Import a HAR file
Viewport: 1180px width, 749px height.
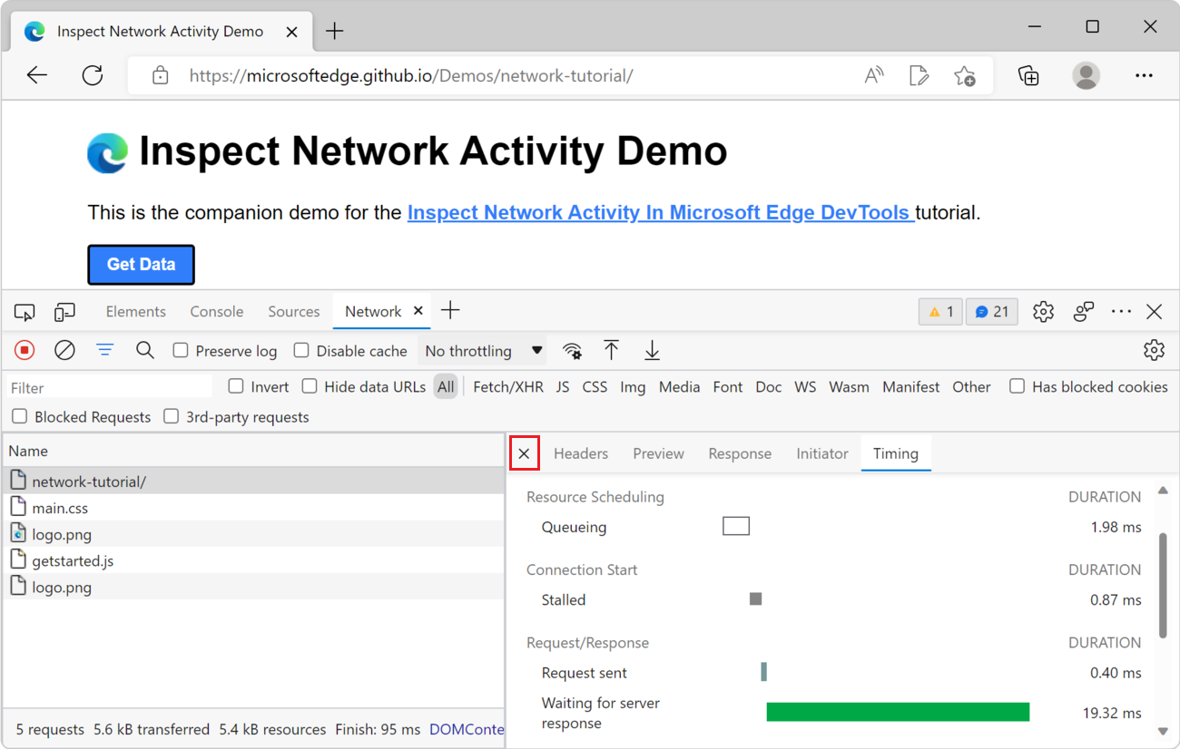click(612, 350)
